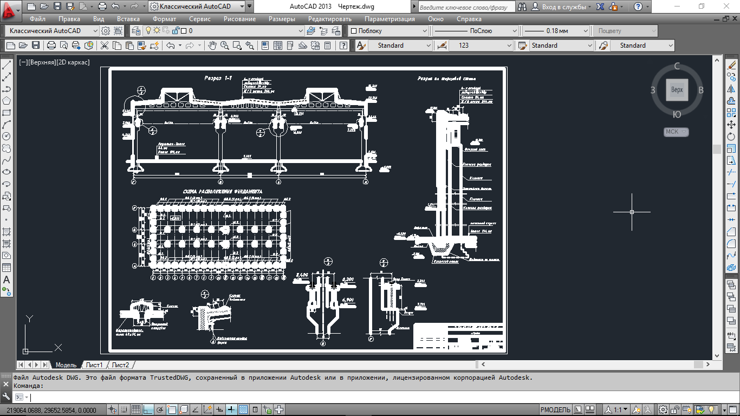Click the Save diskette icon in Standard toolbar
The height and width of the screenshot is (416, 740).
pyautogui.click(x=36, y=45)
